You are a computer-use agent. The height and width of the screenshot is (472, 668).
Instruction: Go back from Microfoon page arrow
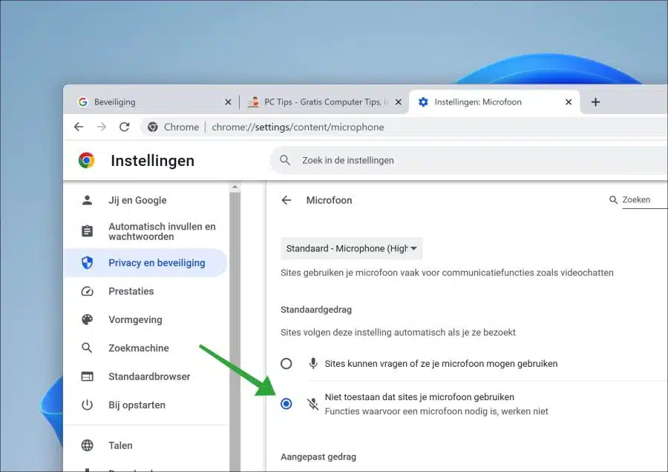(x=286, y=200)
